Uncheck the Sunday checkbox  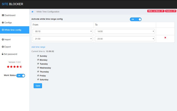coord(38,56)
